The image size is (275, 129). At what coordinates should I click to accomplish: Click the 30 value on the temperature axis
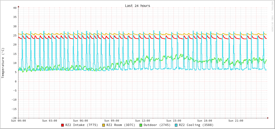pyautogui.click(x=15, y=26)
